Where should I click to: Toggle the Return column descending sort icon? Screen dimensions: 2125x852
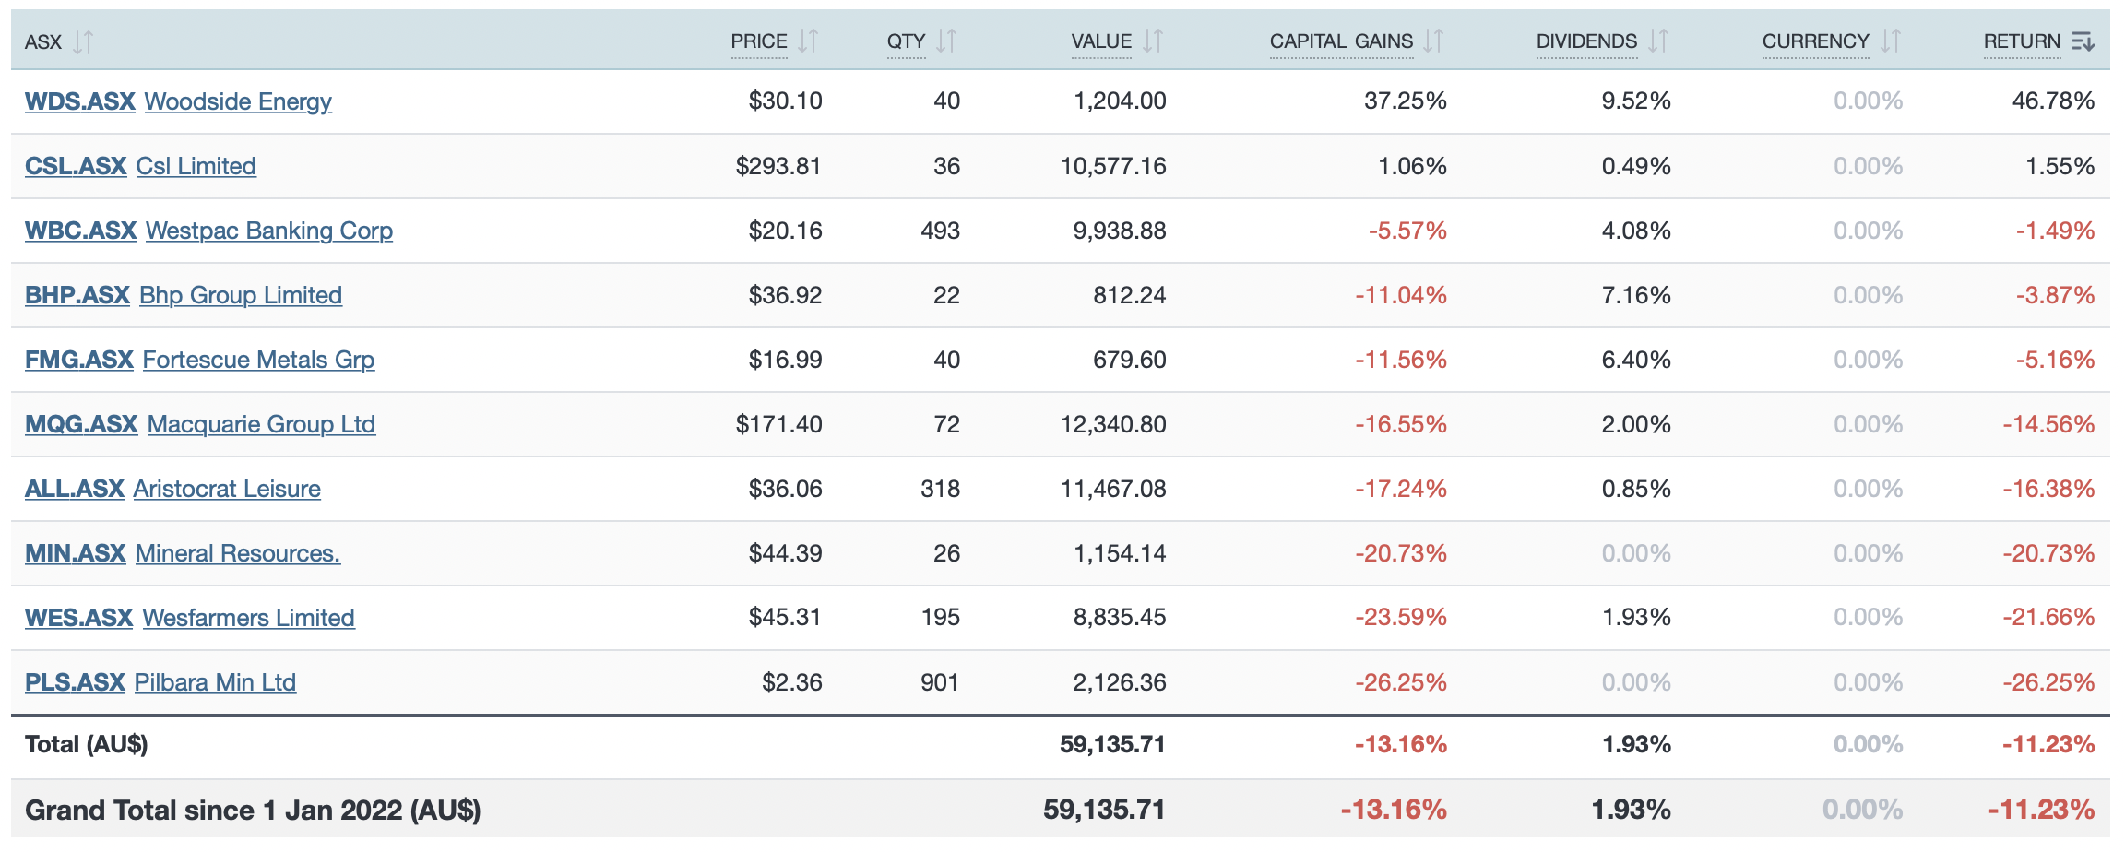tap(2083, 41)
